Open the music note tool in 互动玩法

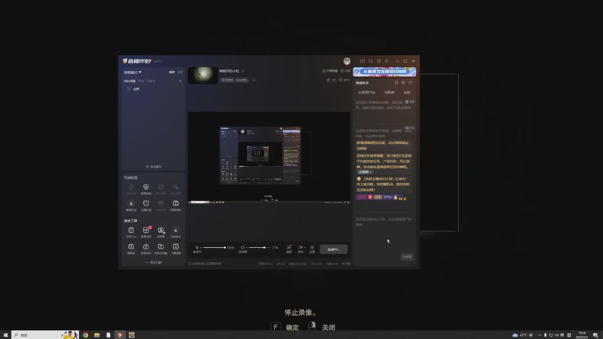point(176,205)
